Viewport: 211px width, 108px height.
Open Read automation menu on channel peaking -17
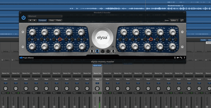(179, 79)
